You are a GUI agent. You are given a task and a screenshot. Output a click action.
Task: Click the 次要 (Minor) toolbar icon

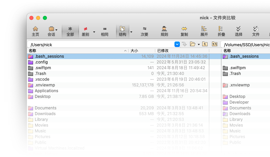(144, 31)
